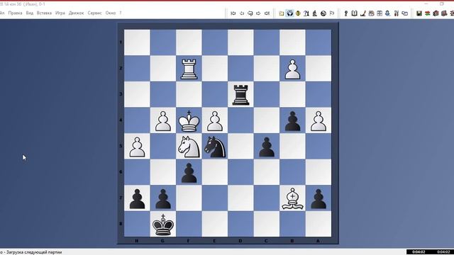Select the white knight on f5
Viewport: 454px width, 255px height.
189,147
